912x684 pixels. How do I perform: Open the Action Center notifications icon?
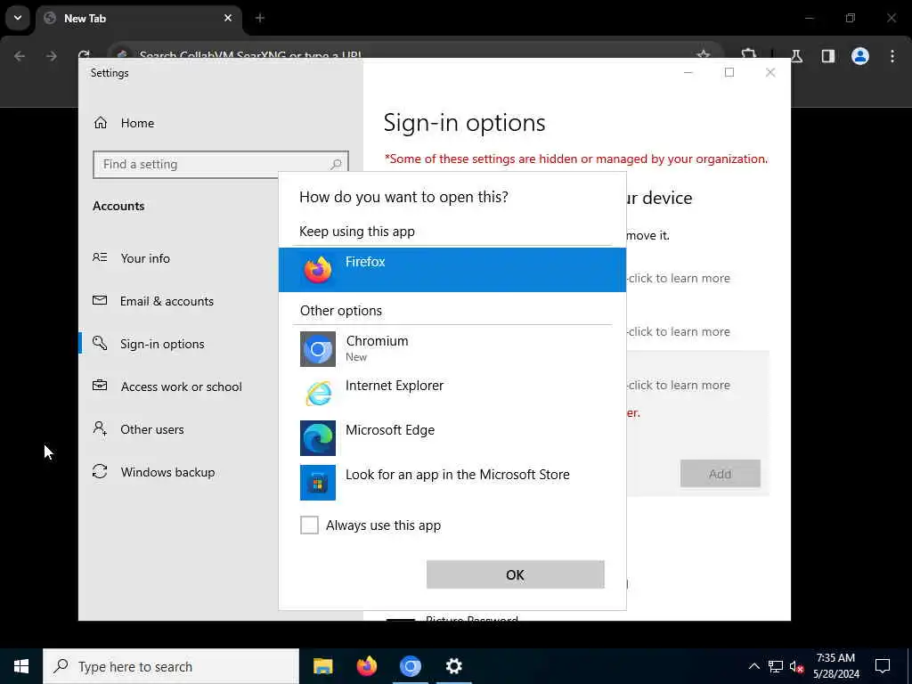[883, 666]
